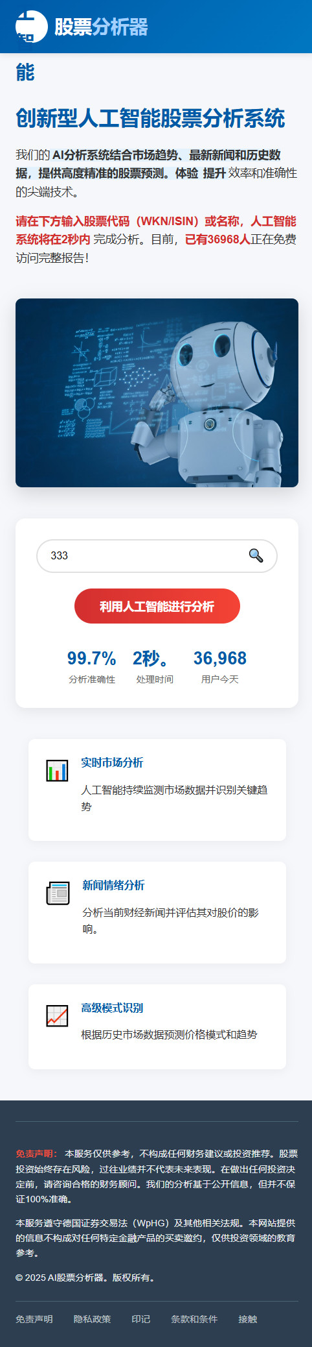The height and width of the screenshot is (1347, 312).
Task: Open the 免责声明 footer link
Action: 34,1319
